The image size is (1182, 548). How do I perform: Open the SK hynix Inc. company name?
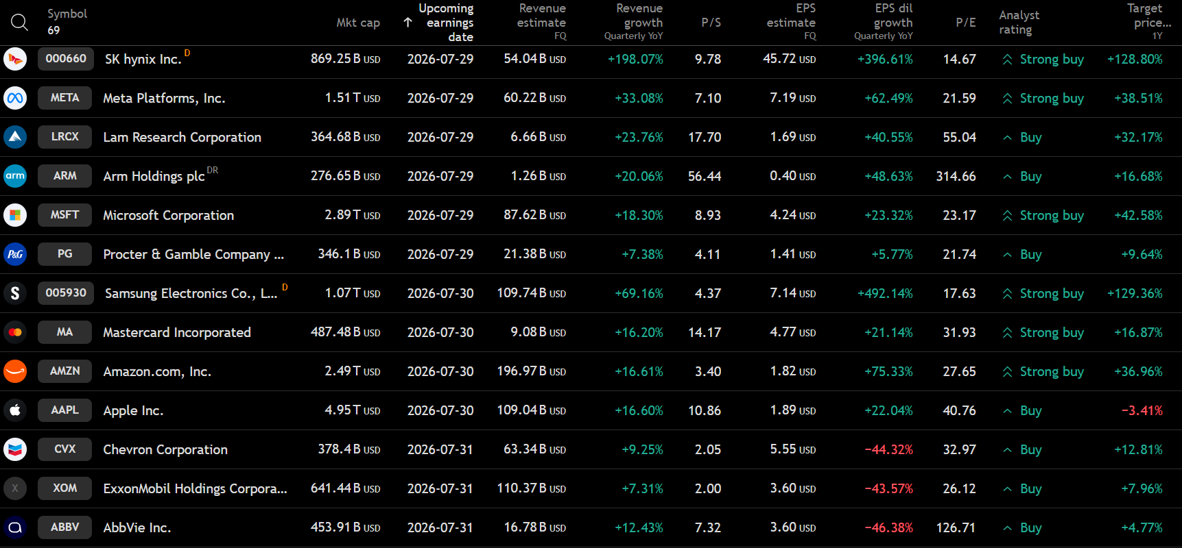143,60
